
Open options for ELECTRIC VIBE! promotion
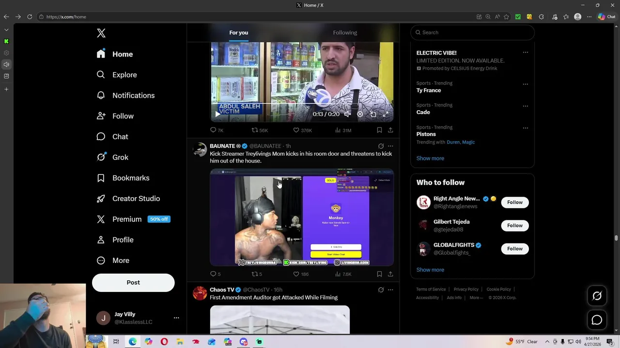(x=525, y=53)
